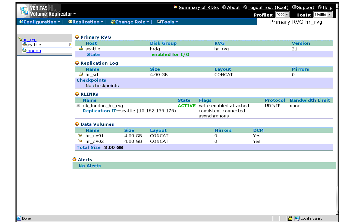Screen dimensions: 342x222
Task: Collapse the Data Volumes section
Action: (77, 124)
